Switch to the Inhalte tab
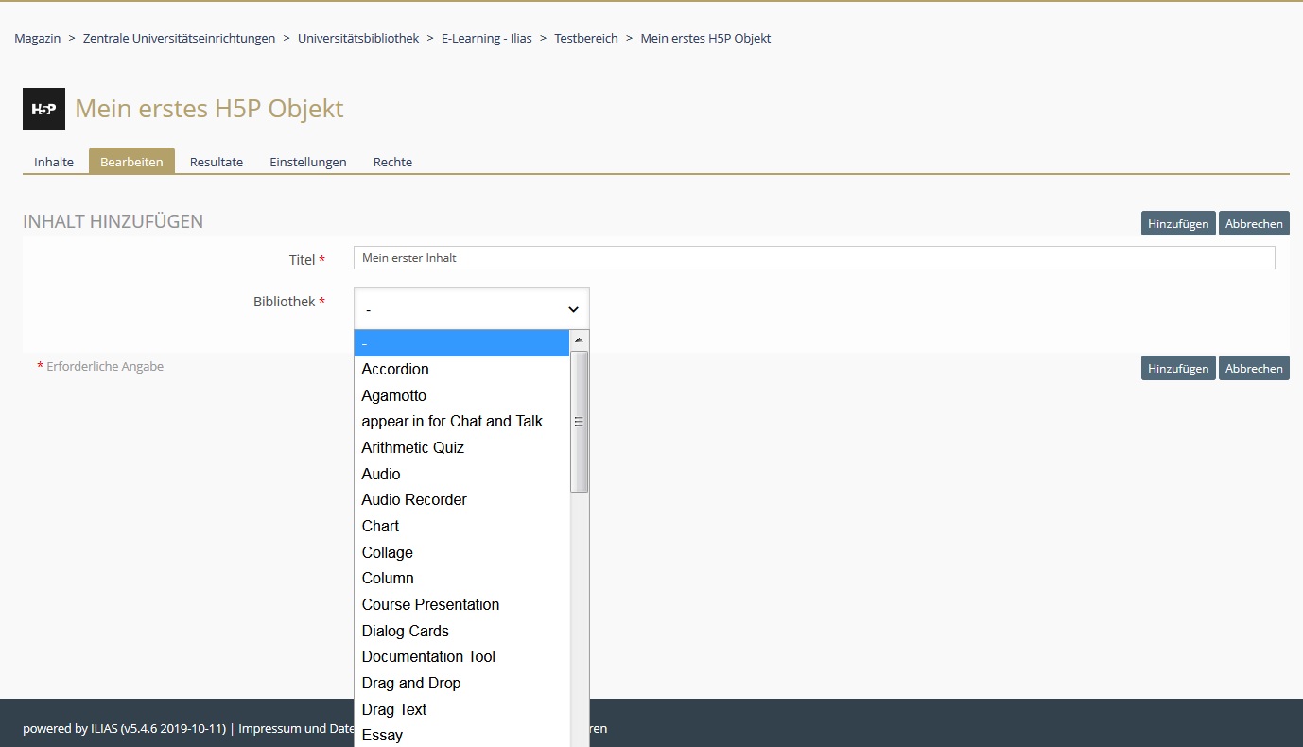The width and height of the screenshot is (1303, 747). tap(54, 162)
